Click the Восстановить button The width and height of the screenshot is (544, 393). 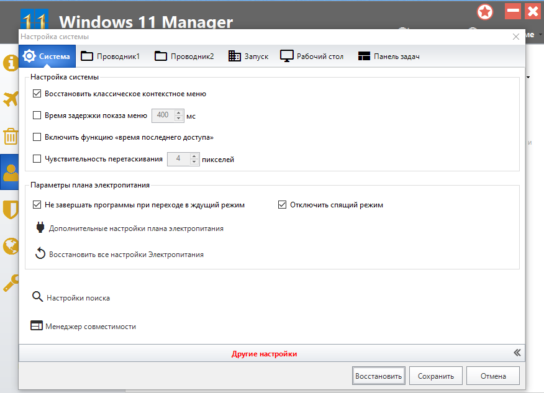coord(379,376)
